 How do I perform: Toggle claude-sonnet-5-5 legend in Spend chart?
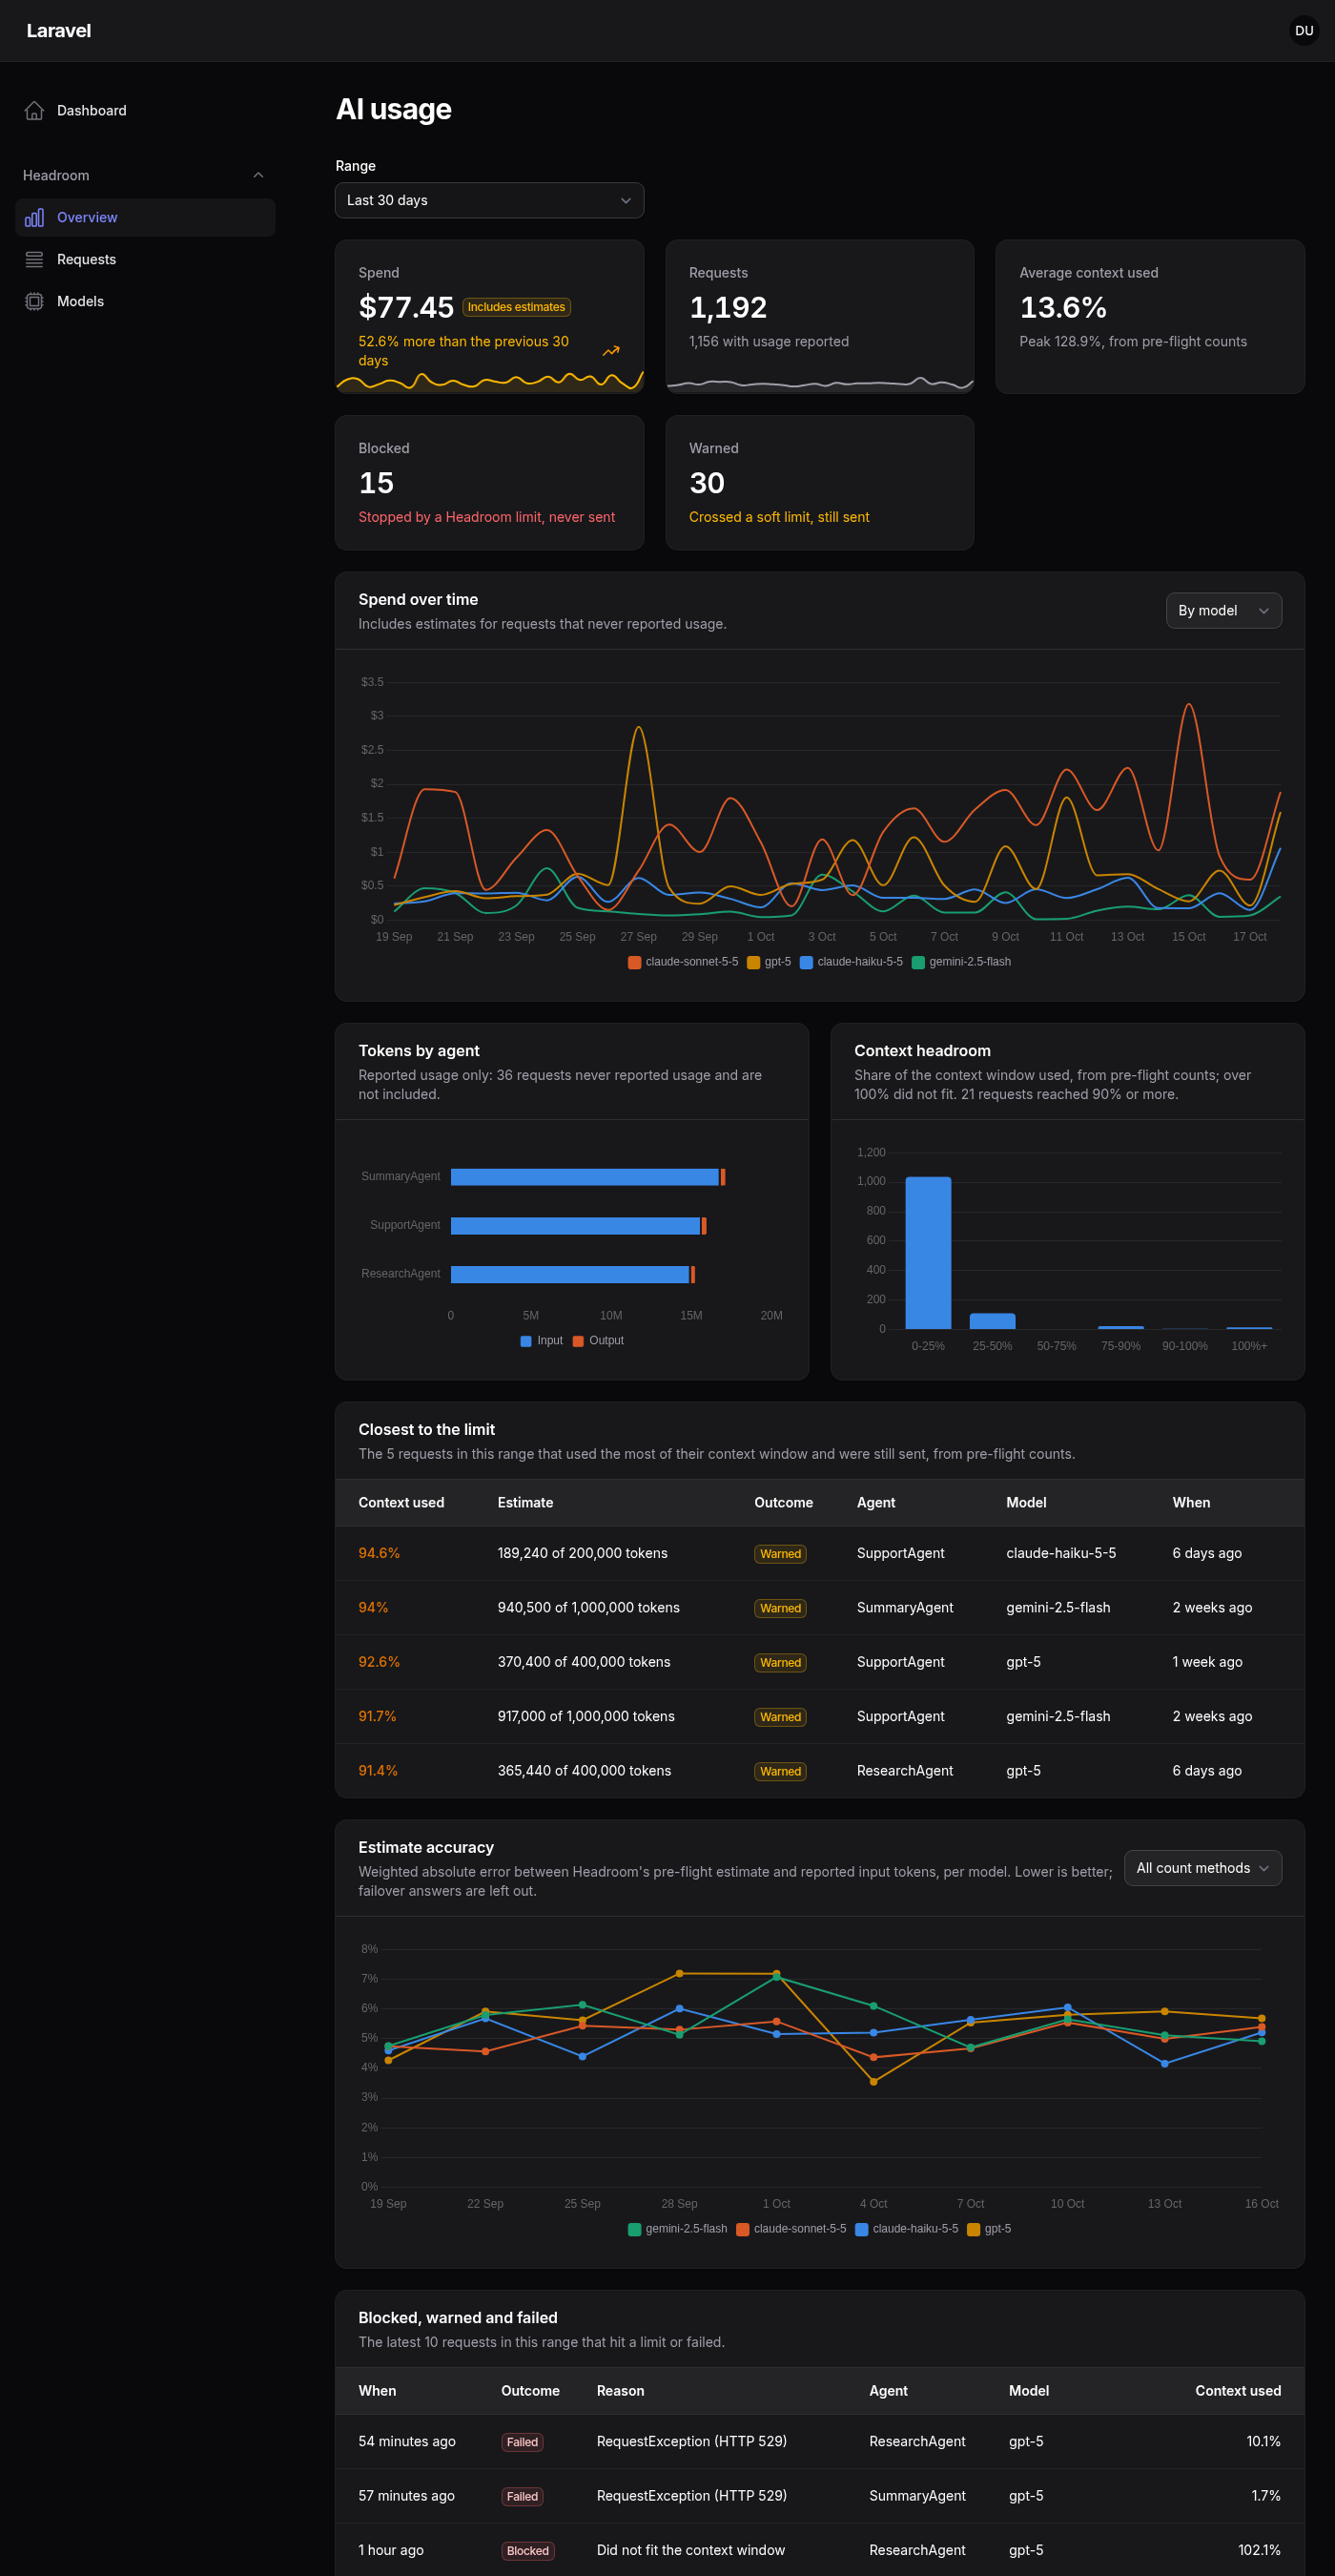click(684, 962)
